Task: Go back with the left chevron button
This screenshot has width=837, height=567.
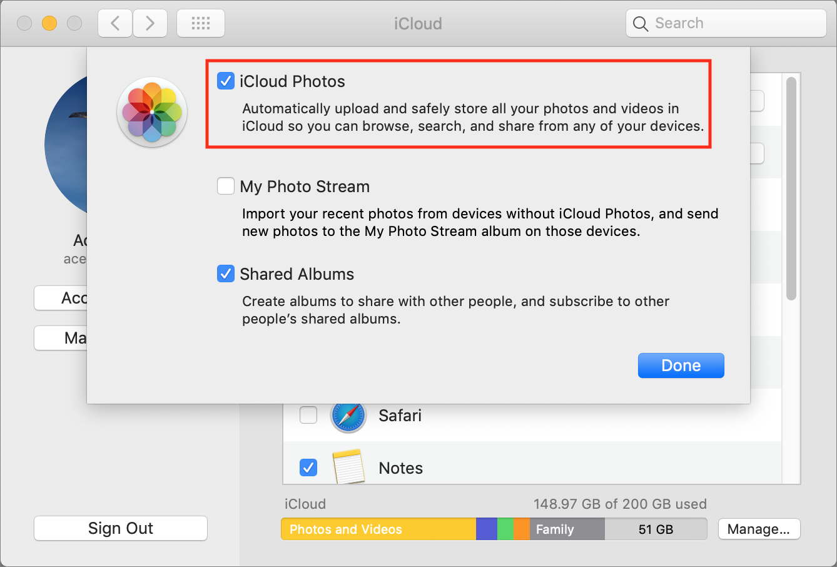Action: click(x=115, y=24)
